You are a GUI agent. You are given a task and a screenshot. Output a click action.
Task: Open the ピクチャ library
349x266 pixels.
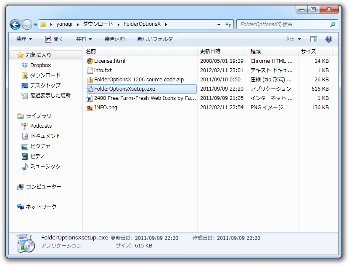40,146
